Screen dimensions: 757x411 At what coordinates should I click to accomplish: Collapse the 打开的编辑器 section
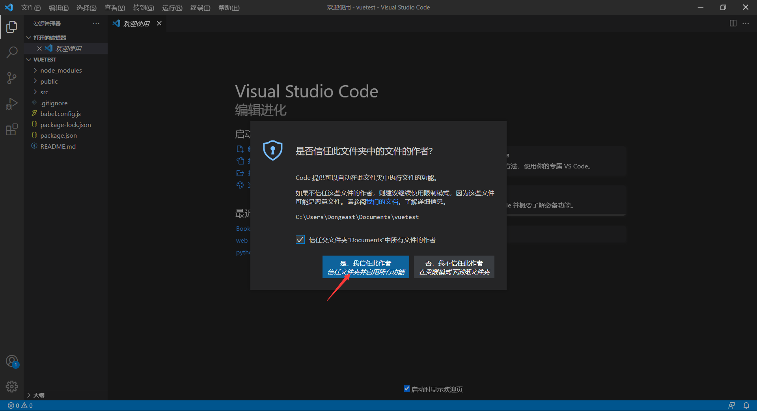point(28,38)
